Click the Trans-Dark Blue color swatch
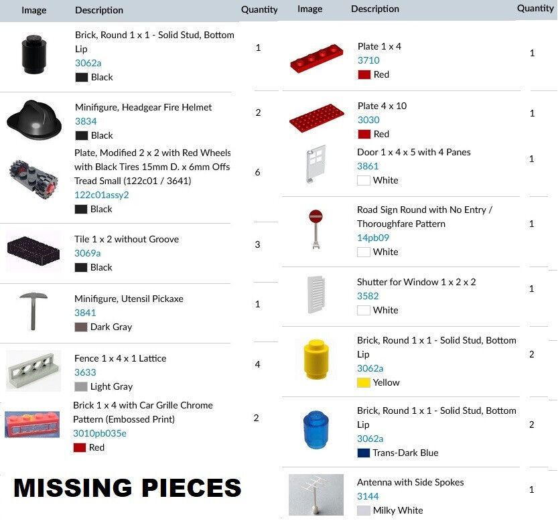558x531 pixels. click(363, 453)
